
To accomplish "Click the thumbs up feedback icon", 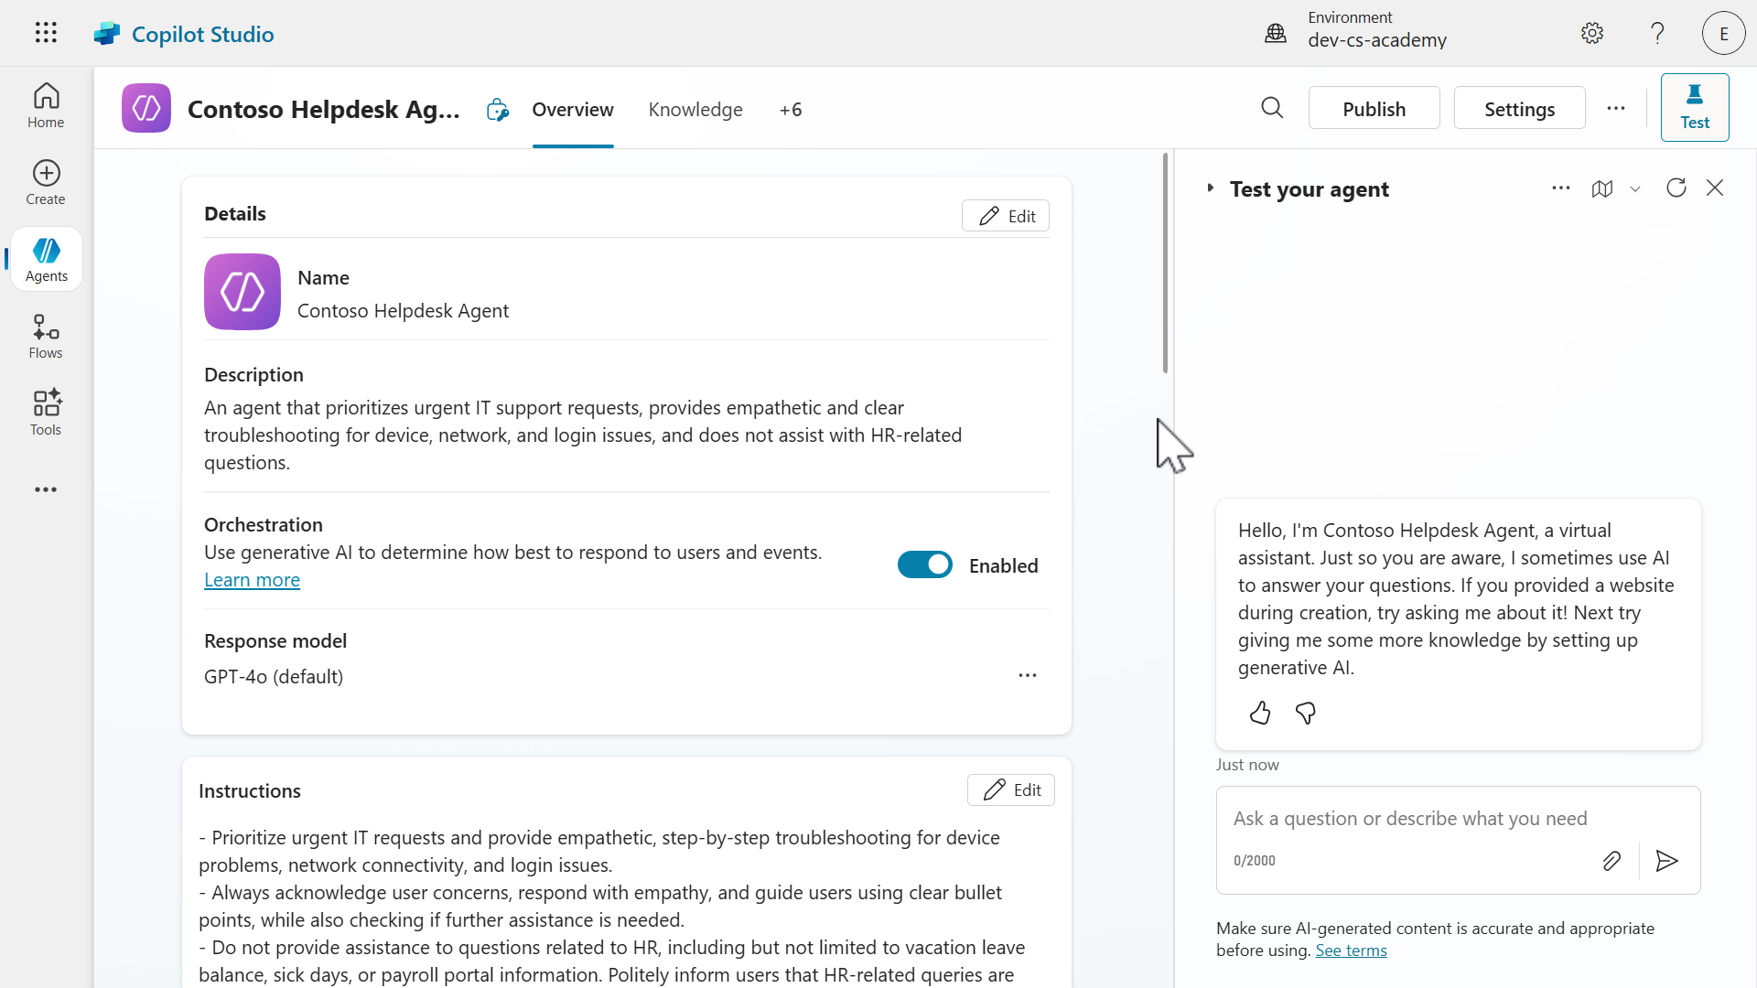I will click(1260, 713).
